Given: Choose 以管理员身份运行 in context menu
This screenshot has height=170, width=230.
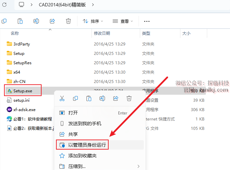Looking at the screenshot, I should (100, 145).
